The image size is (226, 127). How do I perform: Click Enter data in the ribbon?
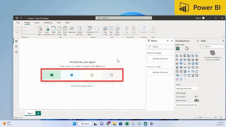65,31
